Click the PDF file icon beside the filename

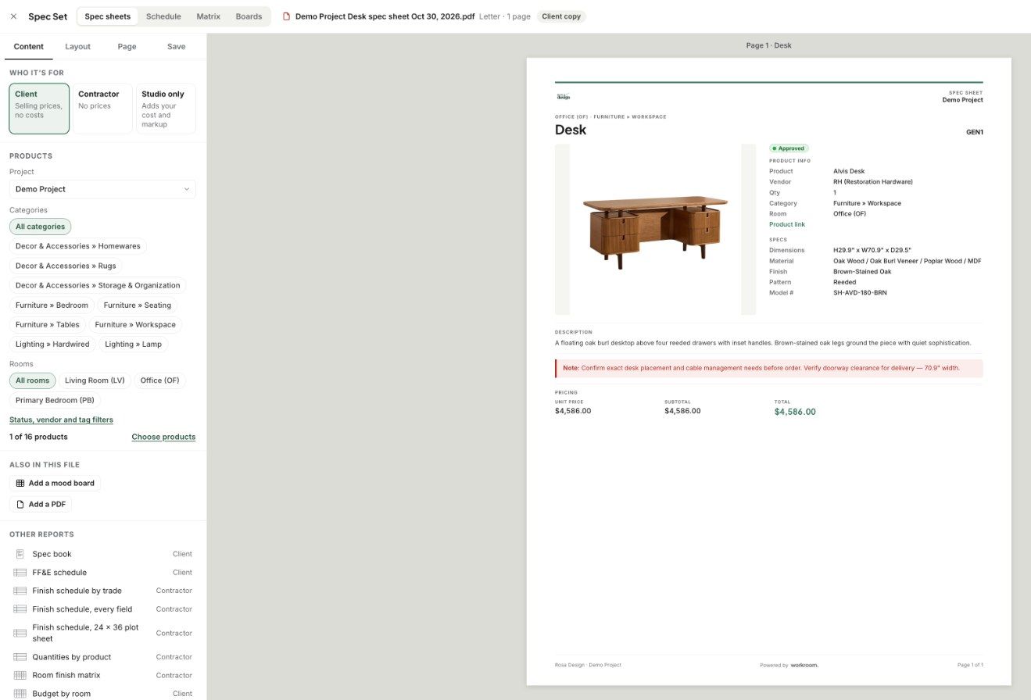tap(286, 16)
